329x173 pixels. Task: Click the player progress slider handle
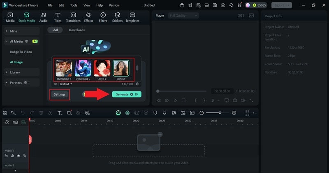pyautogui.click(x=158, y=91)
